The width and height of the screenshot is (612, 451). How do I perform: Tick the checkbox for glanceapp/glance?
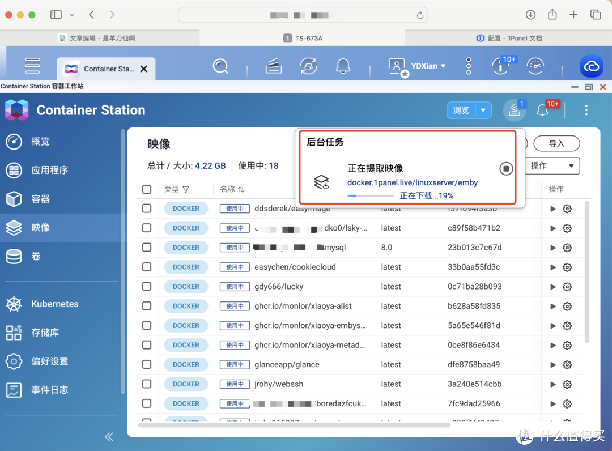point(147,364)
